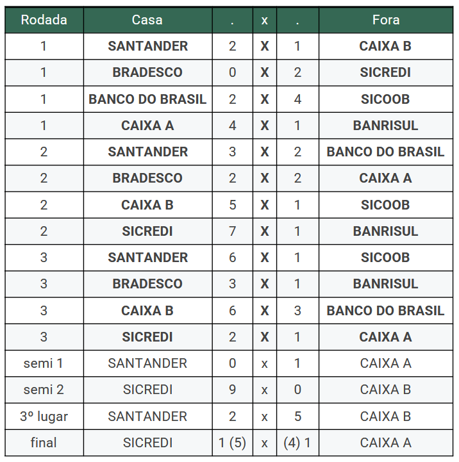This screenshot has height=462, width=459.
Task: Click the score 7 in SICREDI round 2 row
Action: (x=232, y=231)
